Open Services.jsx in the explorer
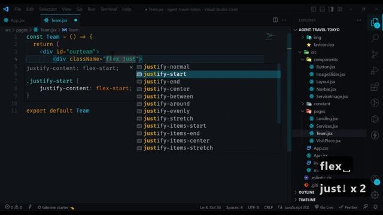The width and height of the screenshot is (383, 215). click(327, 126)
